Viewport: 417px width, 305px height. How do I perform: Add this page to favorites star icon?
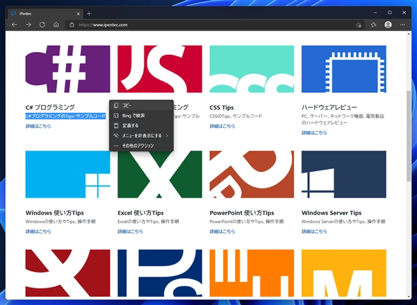359,25
